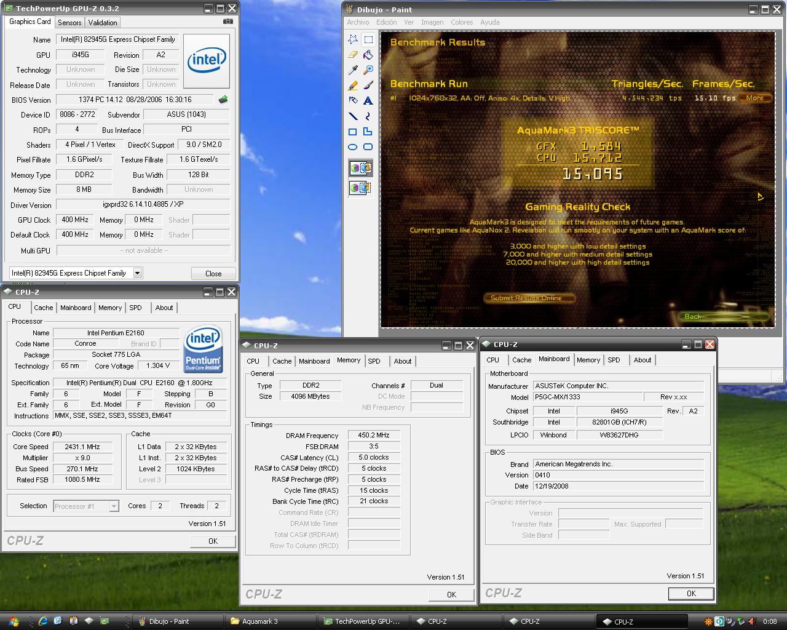This screenshot has width=787, height=630.
Task: Select the Rectangle shape tool
Action: 353,131
